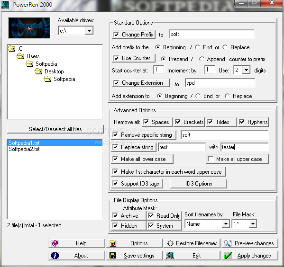Viewport: 284px width, 267px height.
Task: Uncheck Remove all Spaces
Action: click(x=146, y=122)
